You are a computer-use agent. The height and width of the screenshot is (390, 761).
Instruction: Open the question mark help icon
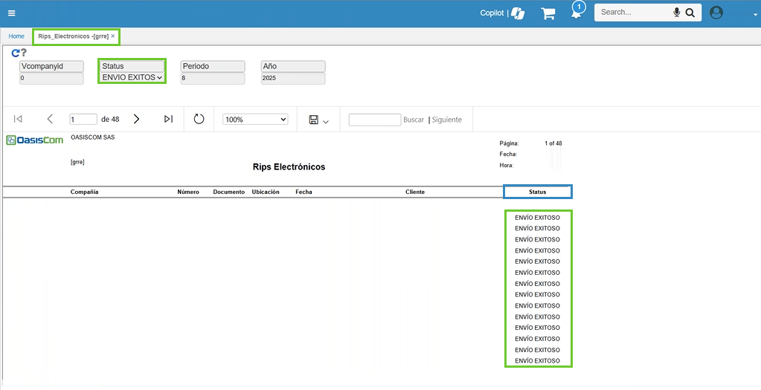[x=24, y=53]
